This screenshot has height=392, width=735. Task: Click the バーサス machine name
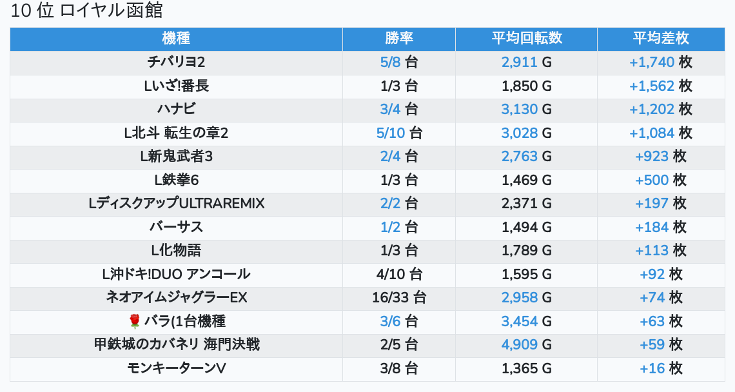pyautogui.click(x=176, y=227)
